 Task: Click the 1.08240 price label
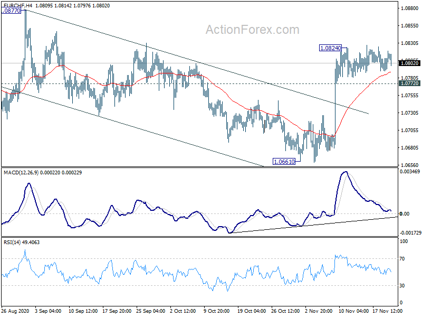330,48
